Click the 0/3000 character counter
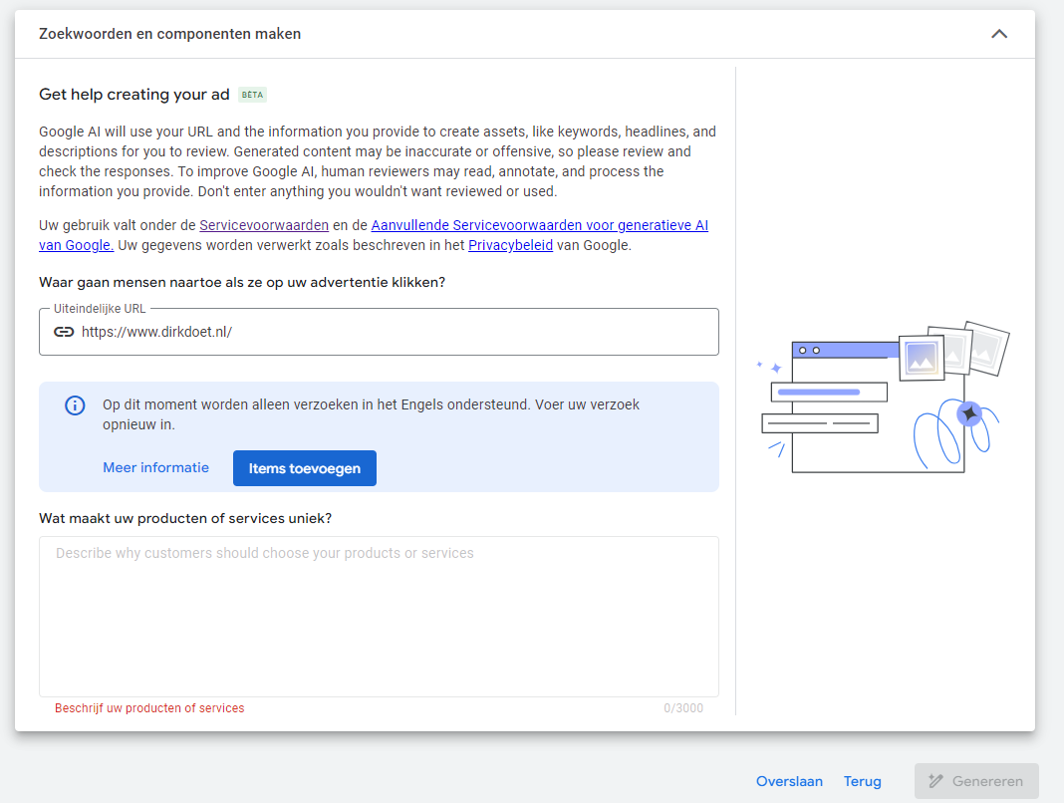This screenshot has height=803, width=1064. [682, 708]
